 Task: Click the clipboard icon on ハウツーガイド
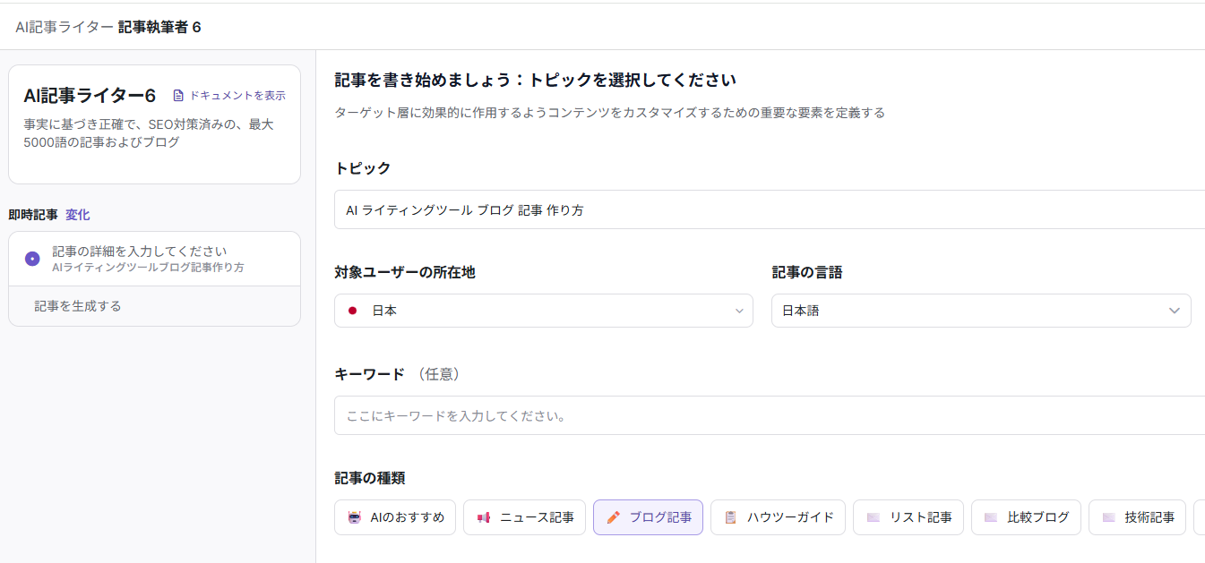point(730,517)
